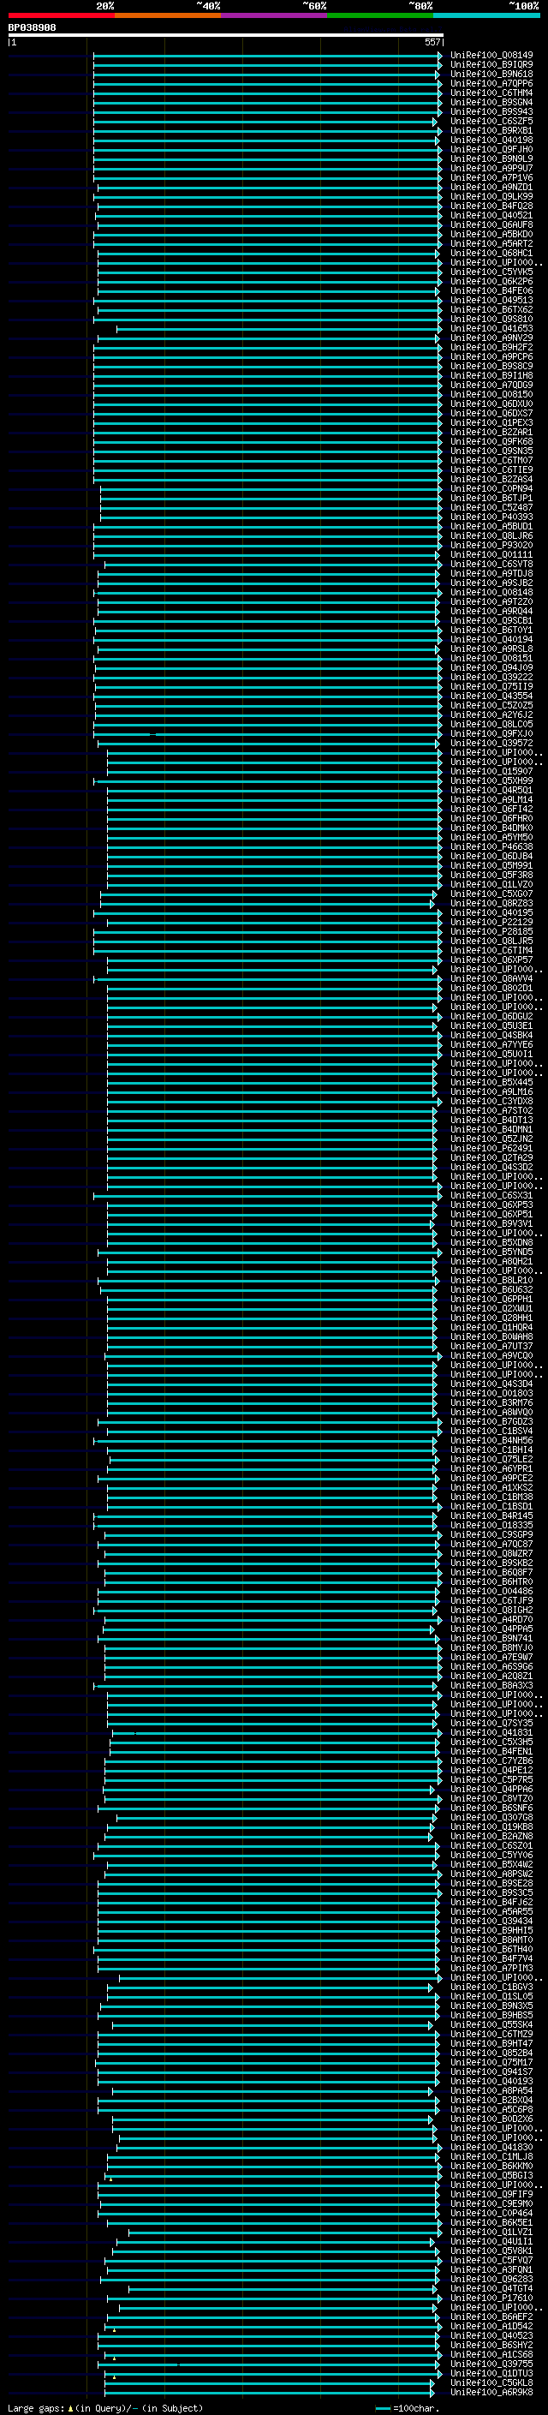This screenshot has height=2415, width=548.
Task: Select the UniRef100_C5YVK5 label
Action: (491, 272)
